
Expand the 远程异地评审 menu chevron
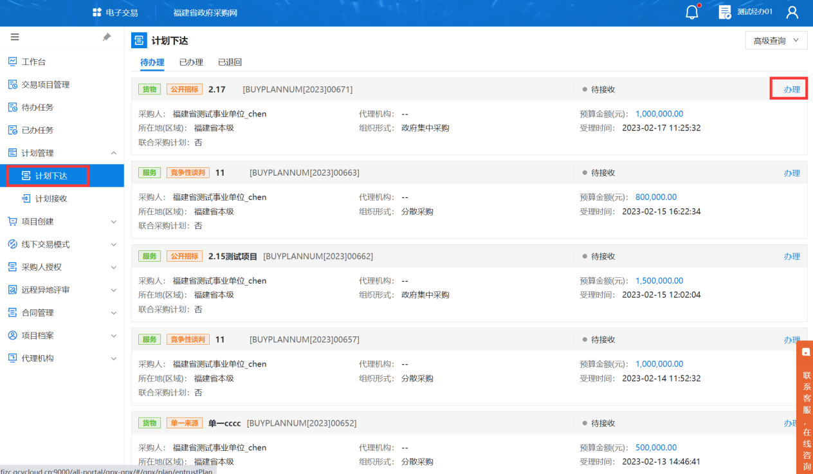[x=114, y=290]
